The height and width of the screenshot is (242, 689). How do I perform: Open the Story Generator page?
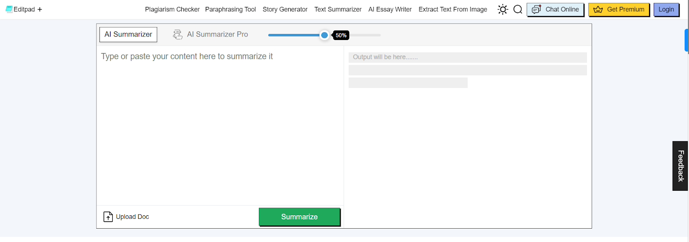(285, 9)
